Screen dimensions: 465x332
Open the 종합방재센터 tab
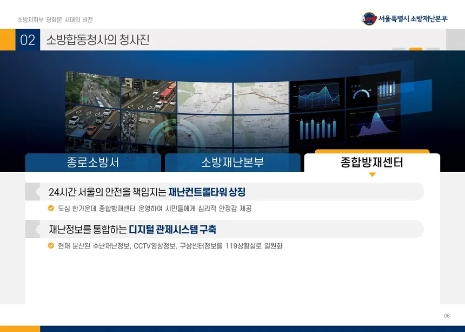pyautogui.click(x=372, y=162)
